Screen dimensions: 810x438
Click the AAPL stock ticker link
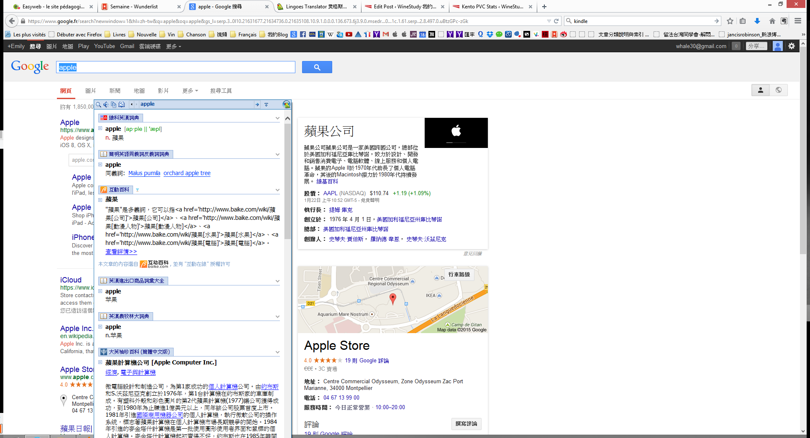click(330, 193)
